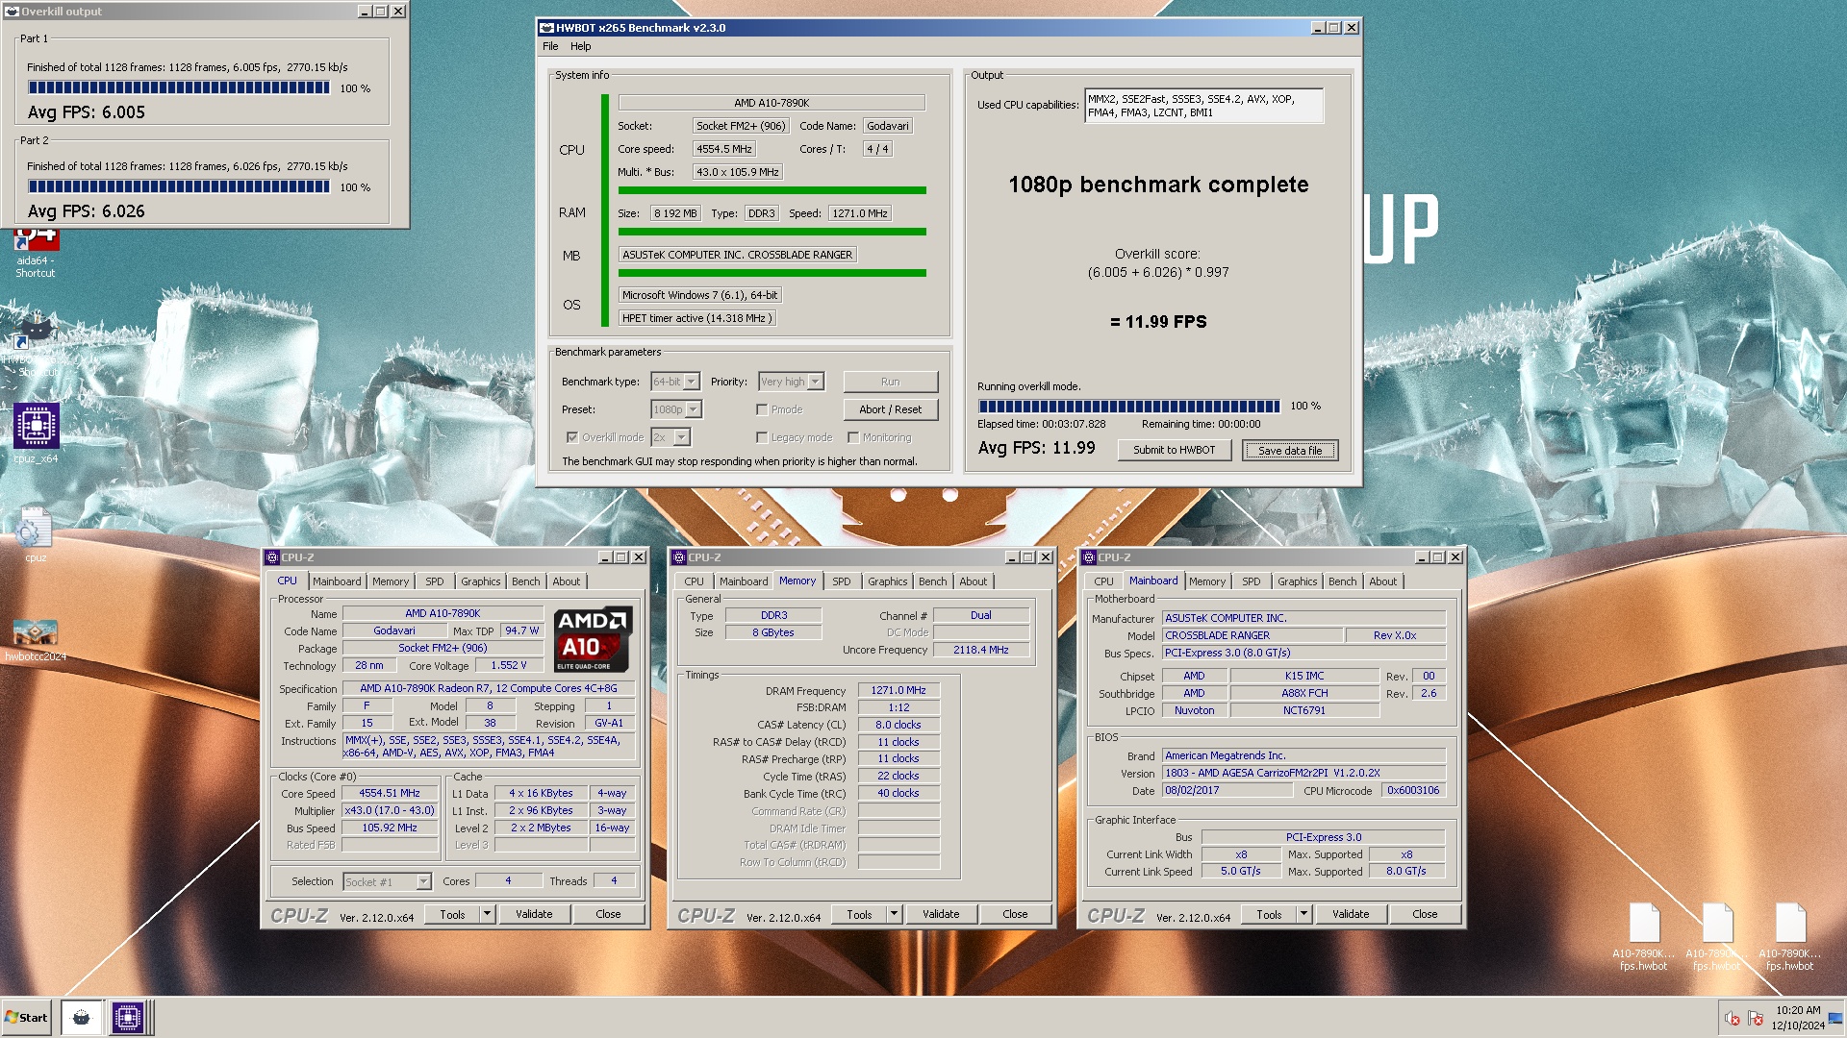Click the action center flag tray icon
The height and width of the screenshot is (1038, 1847).
tap(1756, 1019)
